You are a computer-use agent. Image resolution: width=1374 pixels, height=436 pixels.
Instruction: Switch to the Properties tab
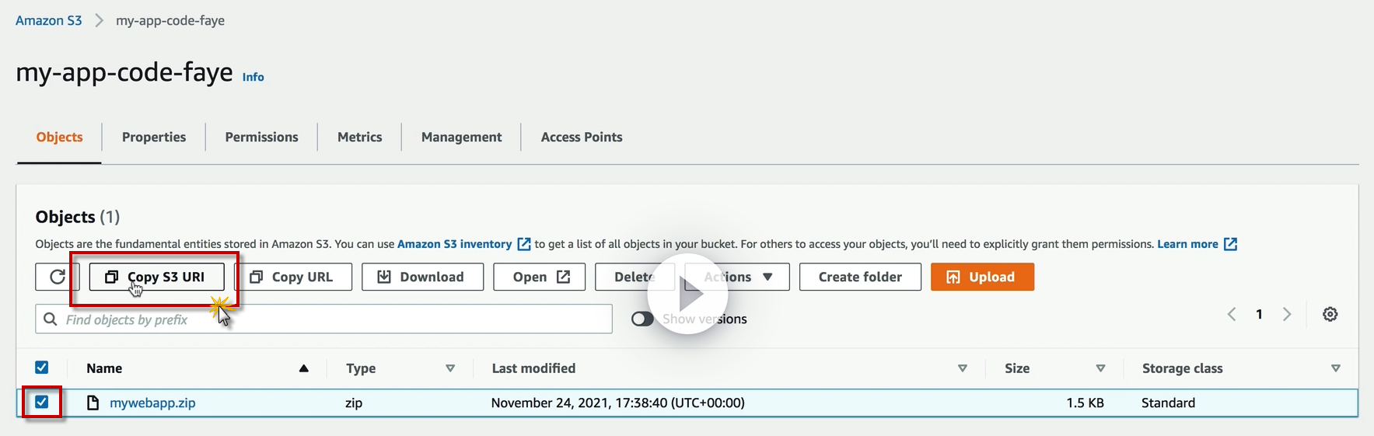pos(154,138)
